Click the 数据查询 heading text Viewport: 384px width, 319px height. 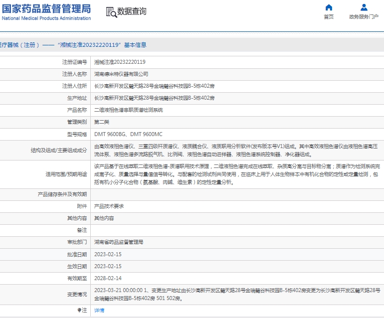132,11
